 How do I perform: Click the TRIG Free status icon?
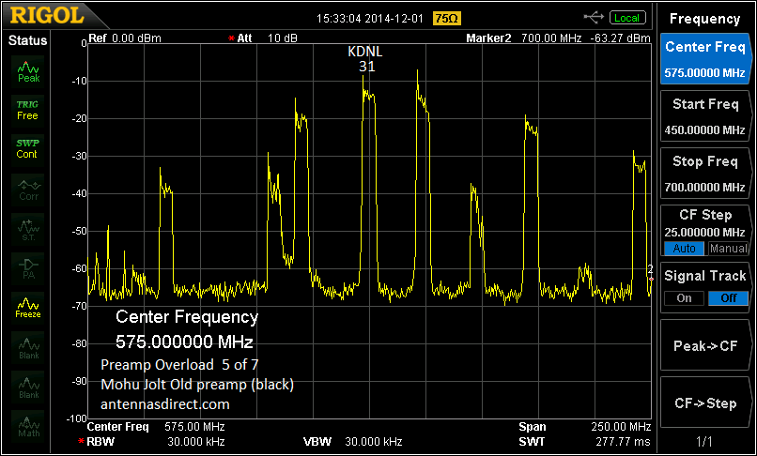tap(28, 110)
